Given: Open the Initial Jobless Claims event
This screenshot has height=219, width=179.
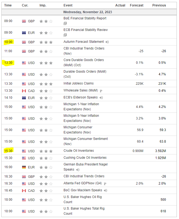Looking at the screenshot, I should [79, 83].
